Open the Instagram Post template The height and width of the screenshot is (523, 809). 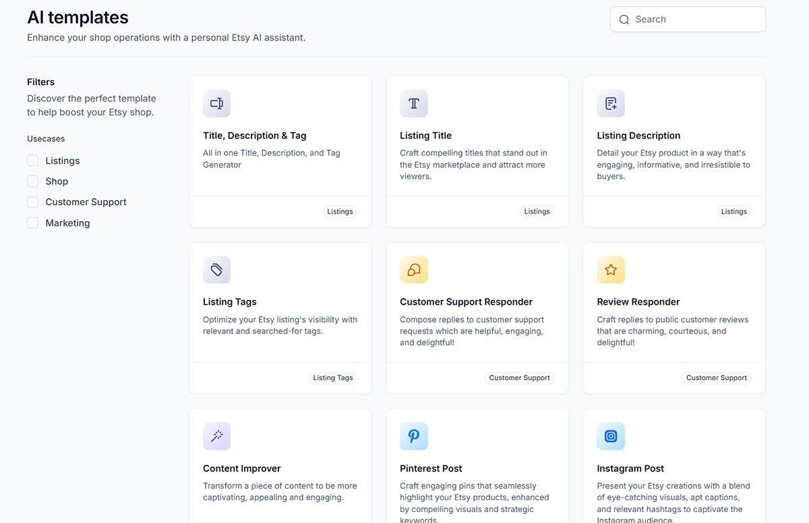pos(630,468)
